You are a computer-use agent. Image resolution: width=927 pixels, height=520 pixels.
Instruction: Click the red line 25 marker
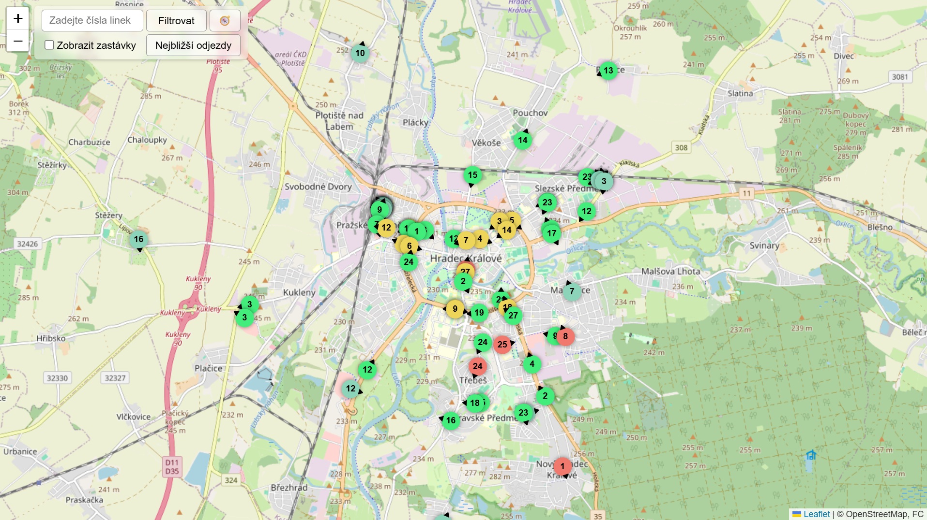click(x=502, y=345)
